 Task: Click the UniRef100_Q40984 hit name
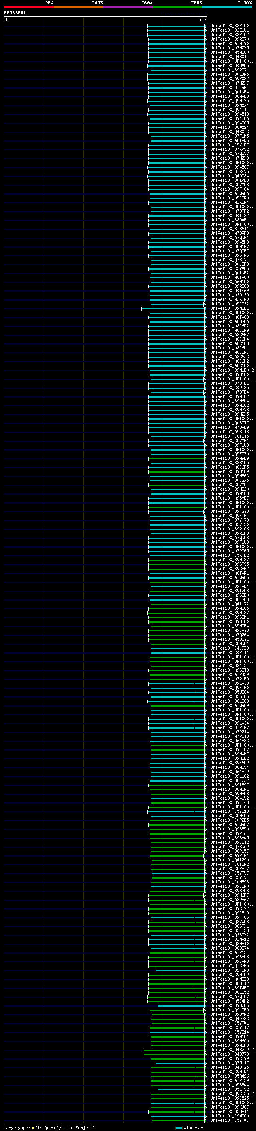(x=229, y=176)
